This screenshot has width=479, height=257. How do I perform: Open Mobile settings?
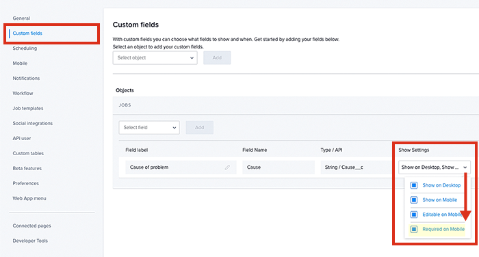pyautogui.click(x=20, y=63)
